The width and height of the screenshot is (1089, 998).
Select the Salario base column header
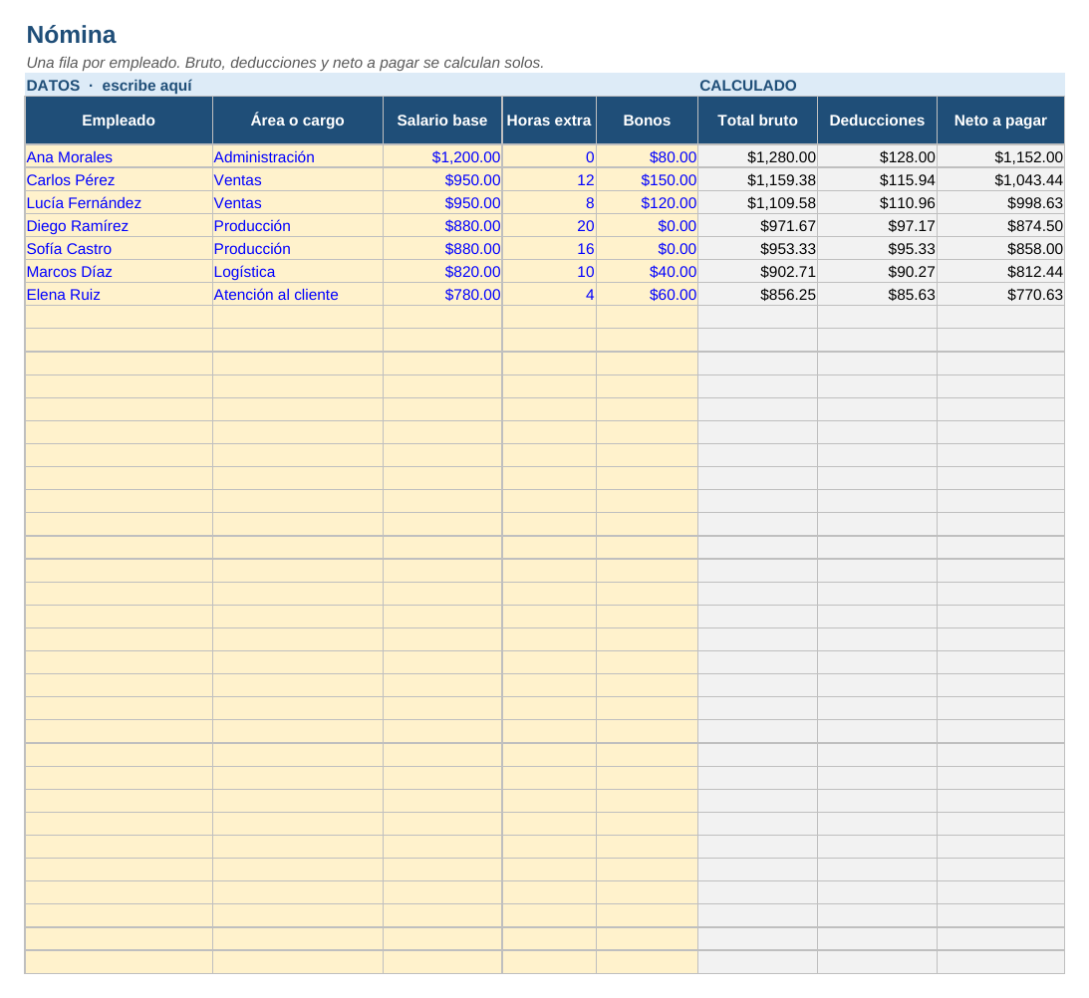pyautogui.click(x=442, y=121)
